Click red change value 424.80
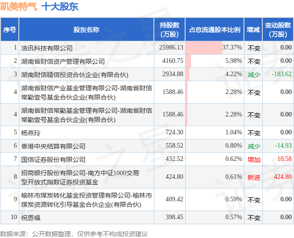Image resolution: width=294 pixels, height=238 pixels. [283, 177]
